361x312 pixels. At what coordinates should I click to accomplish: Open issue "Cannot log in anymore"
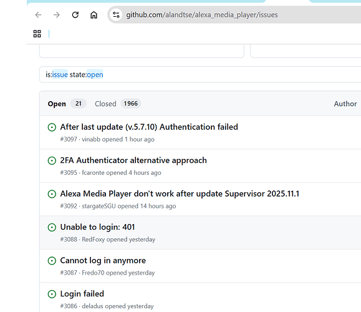point(103,260)
